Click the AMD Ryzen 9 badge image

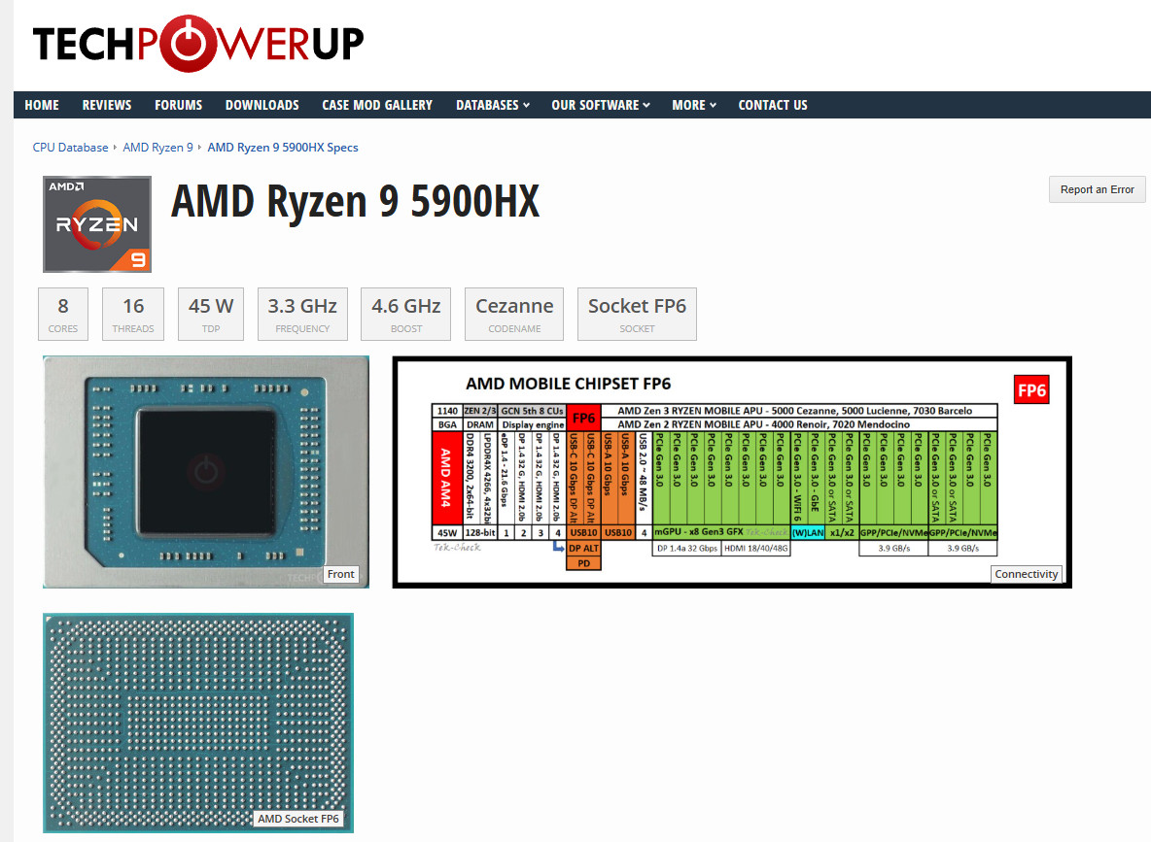click(x=97, y=224)
